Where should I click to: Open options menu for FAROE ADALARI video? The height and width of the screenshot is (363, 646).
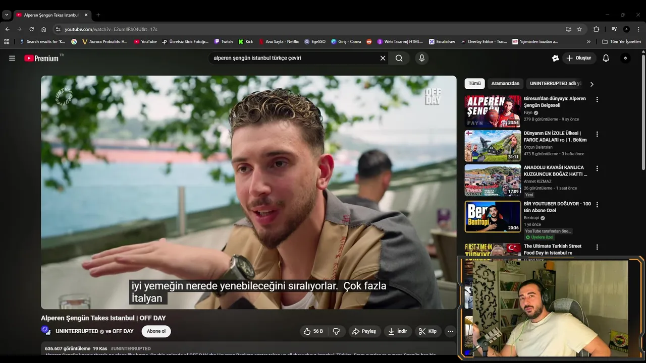pyautogui.click(x=597, y=134)
